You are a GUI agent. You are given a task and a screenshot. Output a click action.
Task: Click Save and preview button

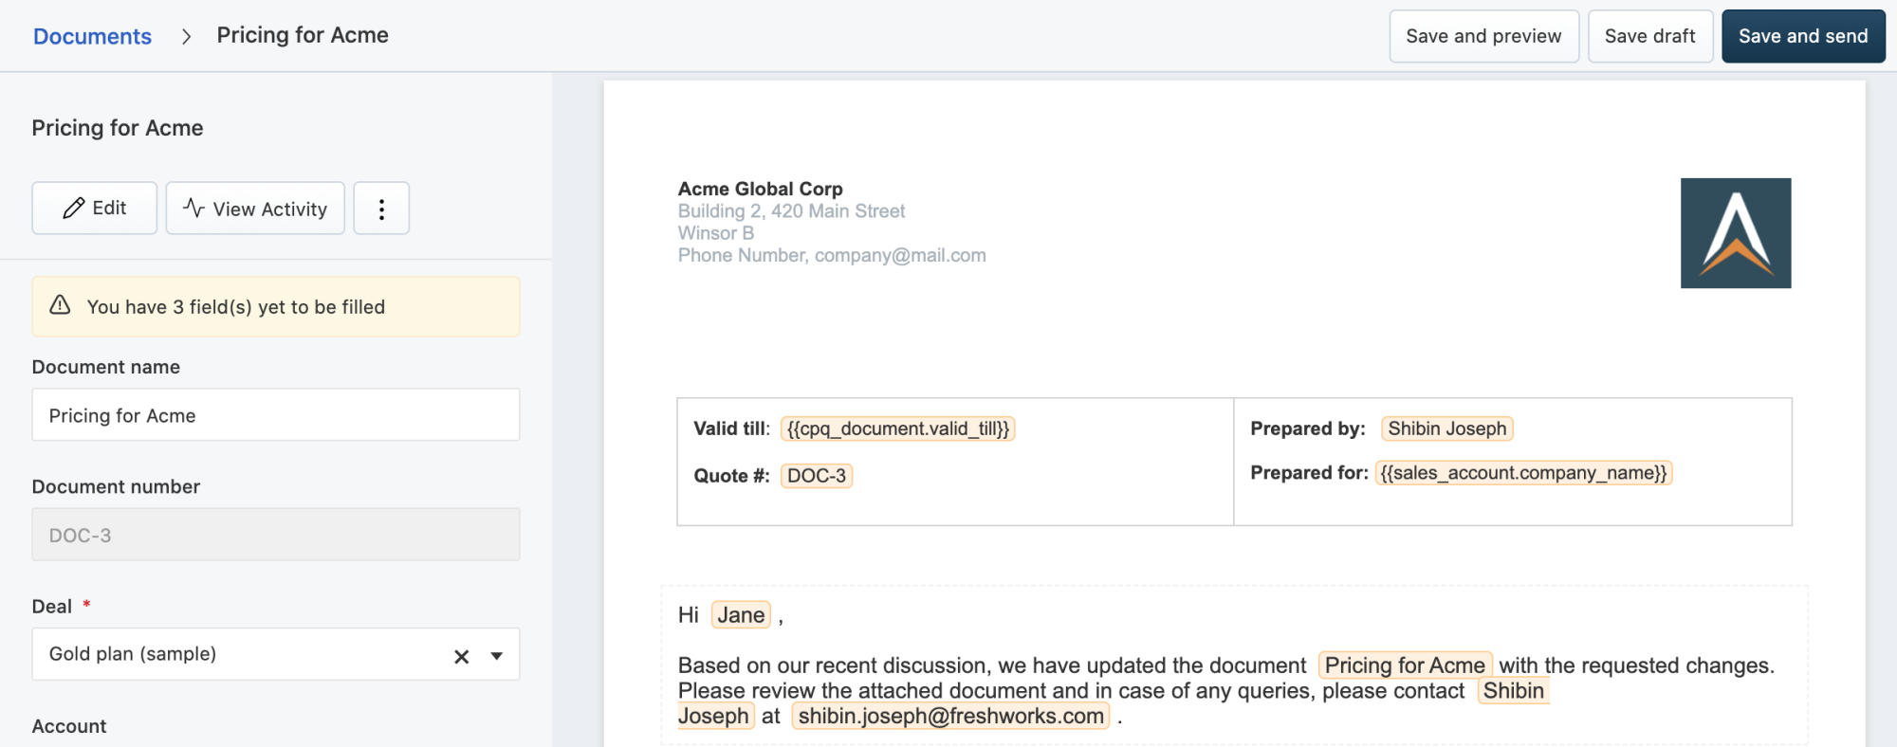click(1483, 36)
